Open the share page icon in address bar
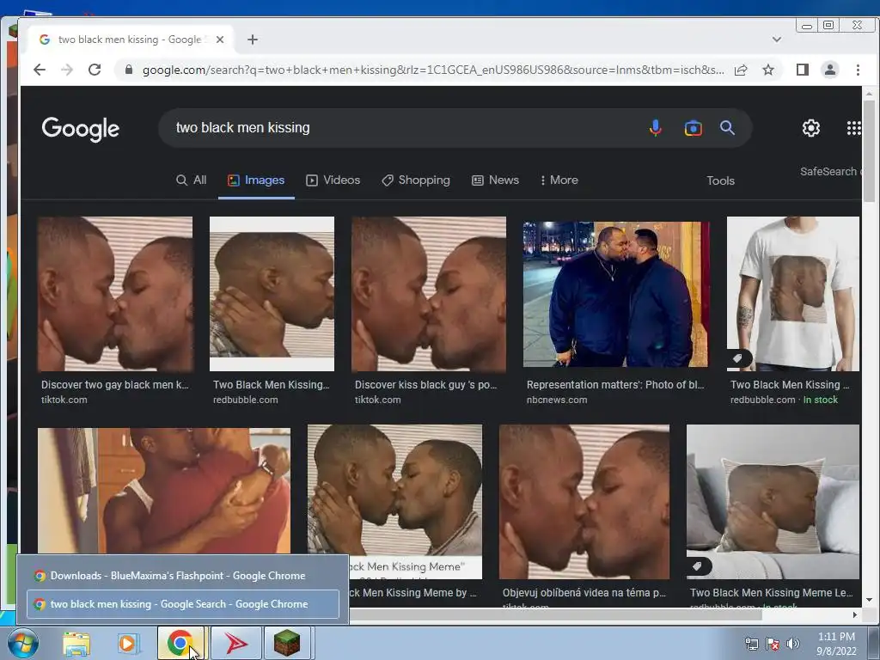The width and height of the screenshot is (880, 660). (741, 70)
